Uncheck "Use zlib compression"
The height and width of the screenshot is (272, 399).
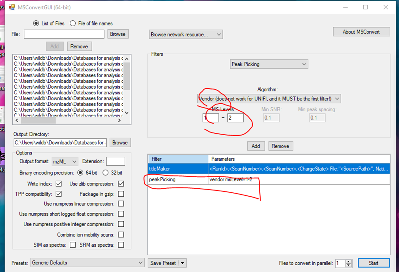pos(121,184)
